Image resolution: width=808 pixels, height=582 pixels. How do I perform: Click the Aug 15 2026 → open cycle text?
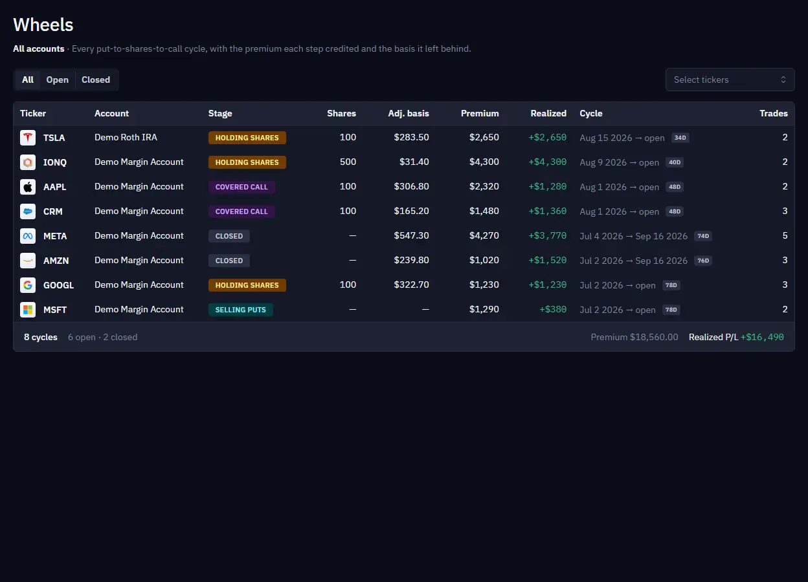pyautogui.click(x=622, y=138)
